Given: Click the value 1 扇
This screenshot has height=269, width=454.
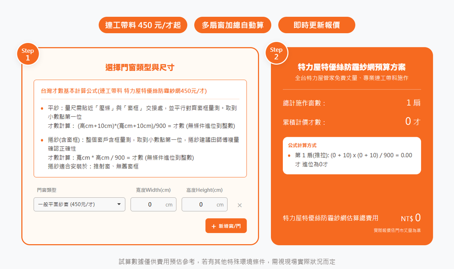Looking at the screenshot, I should tap(413, 103).
